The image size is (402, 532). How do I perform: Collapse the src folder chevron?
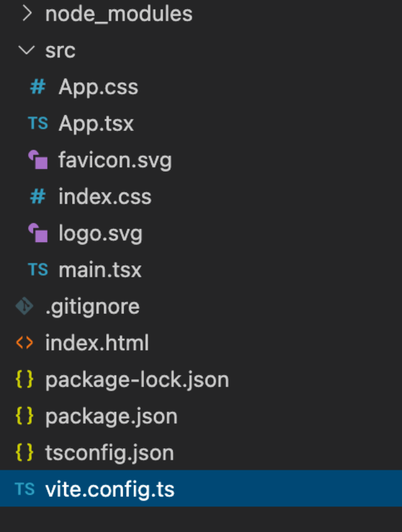[26, 50]
